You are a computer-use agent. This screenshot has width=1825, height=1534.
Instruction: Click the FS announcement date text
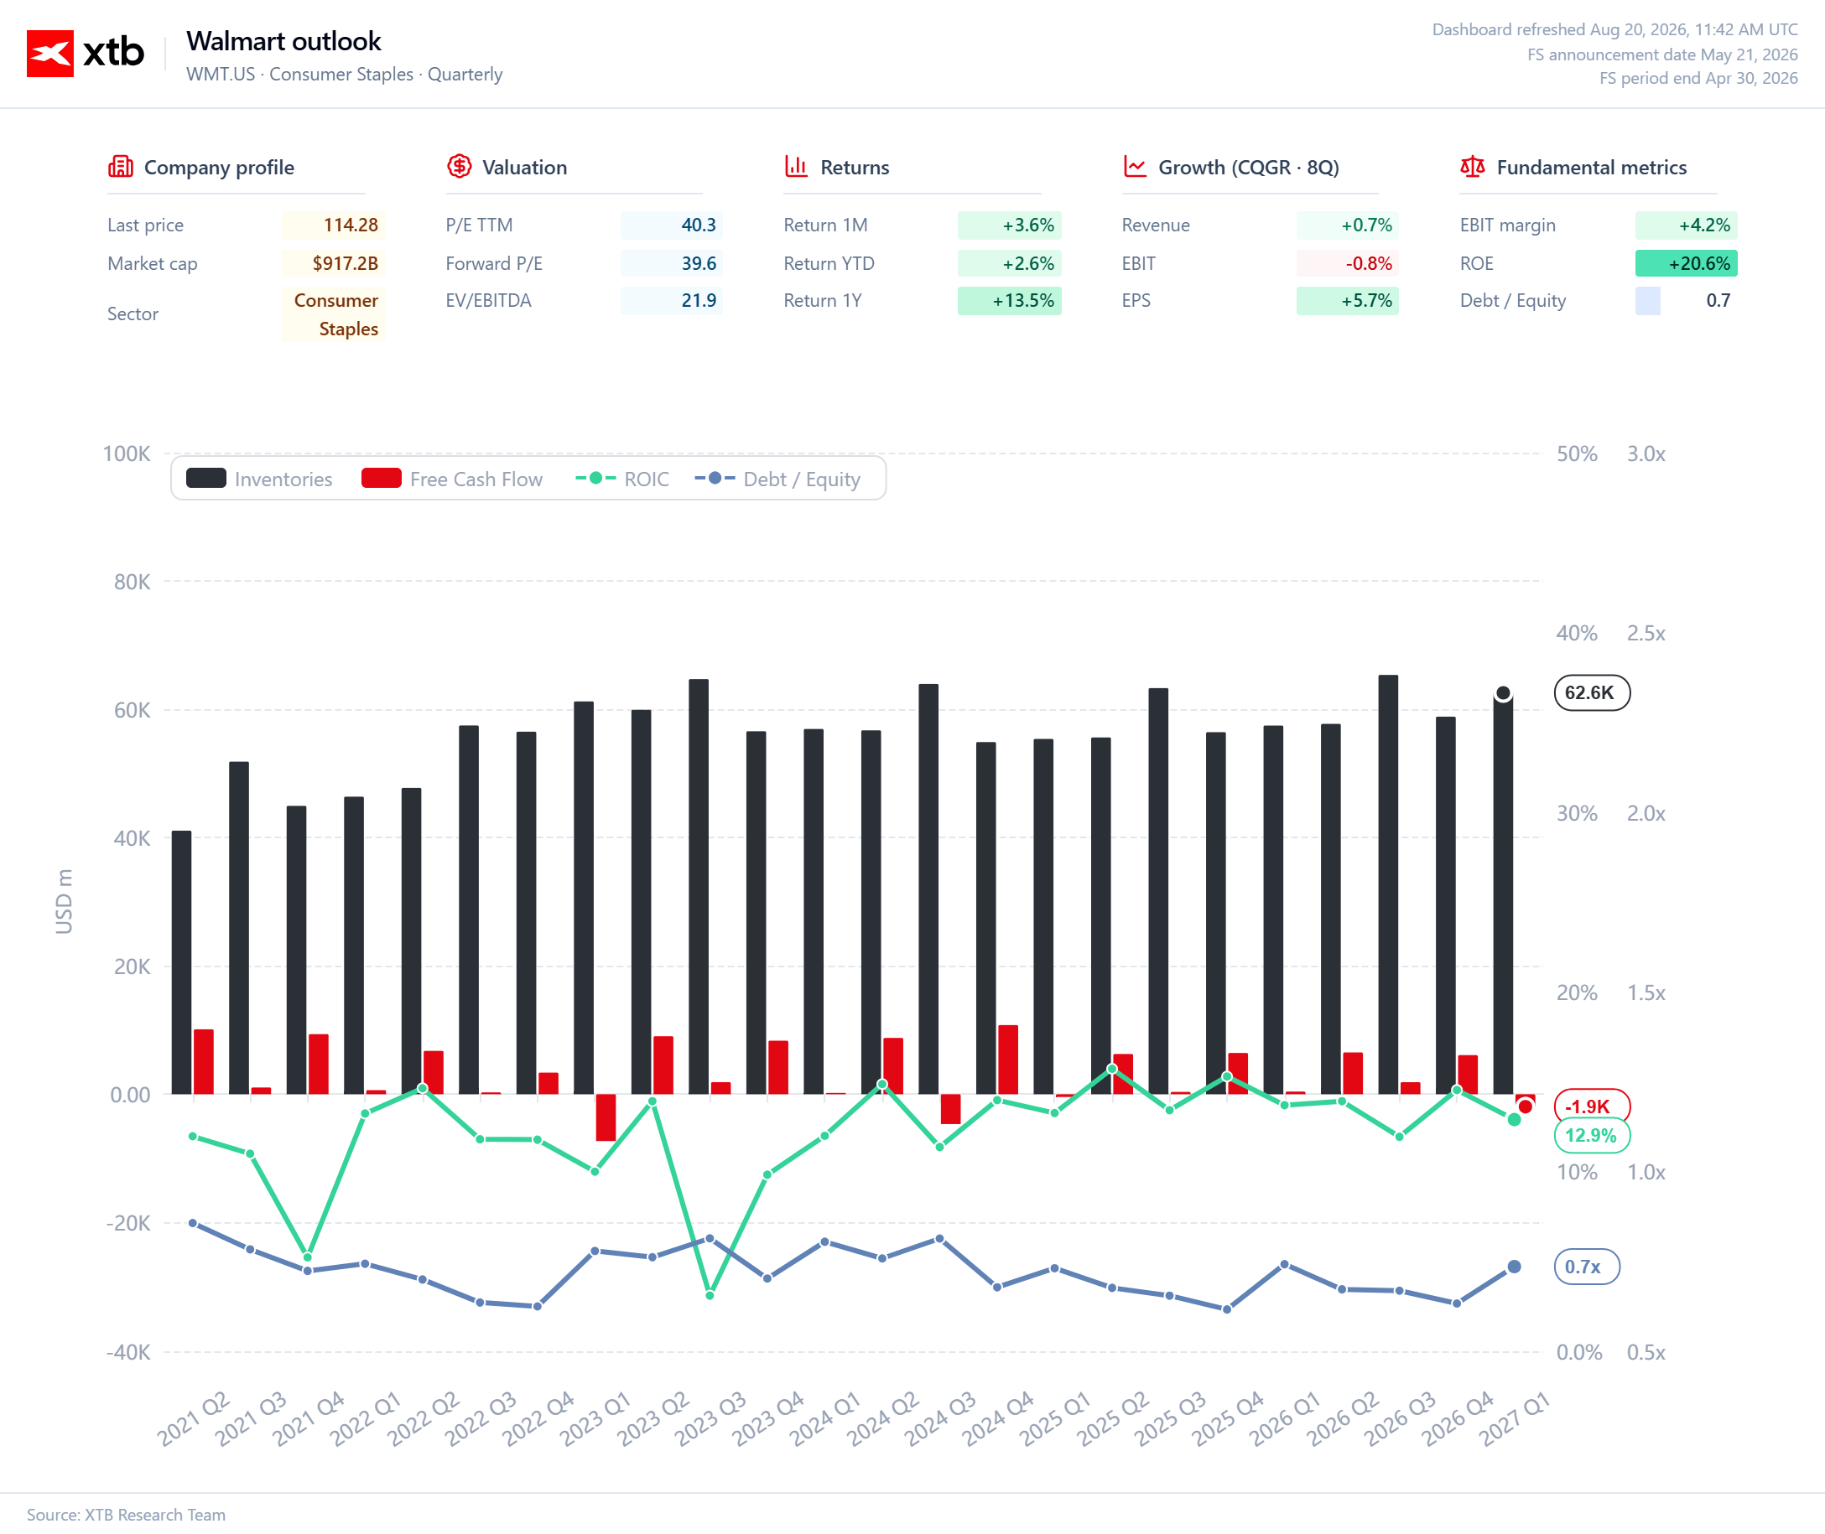click(x=1662, y=54)
